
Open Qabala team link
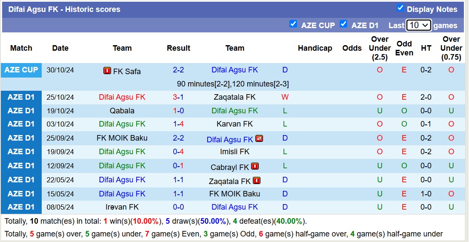click(x=122, y=111)
